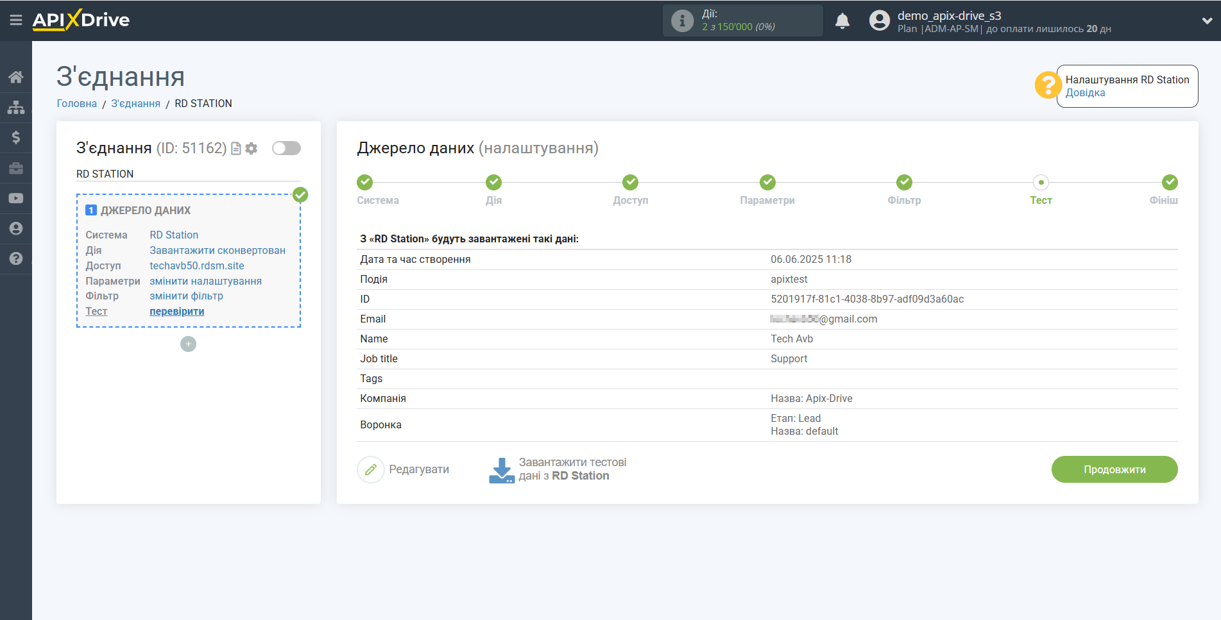Select the date value 06.06.2025 11:18
The width and height of the screenshot is (1221, 620).
click(811, 260)
